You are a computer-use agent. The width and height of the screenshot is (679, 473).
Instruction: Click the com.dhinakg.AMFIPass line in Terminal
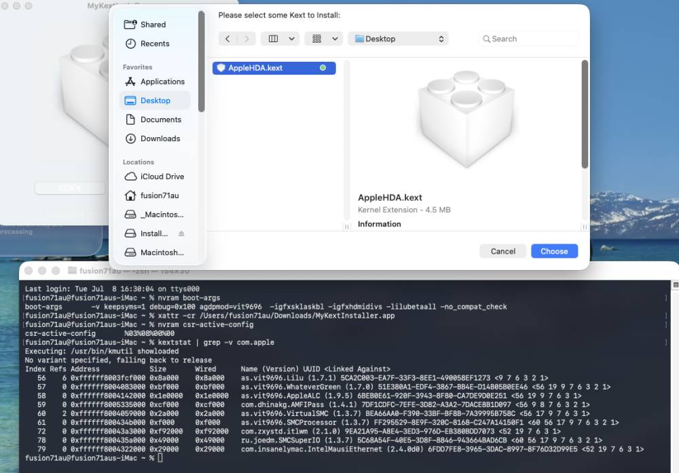tap(308, 404)
